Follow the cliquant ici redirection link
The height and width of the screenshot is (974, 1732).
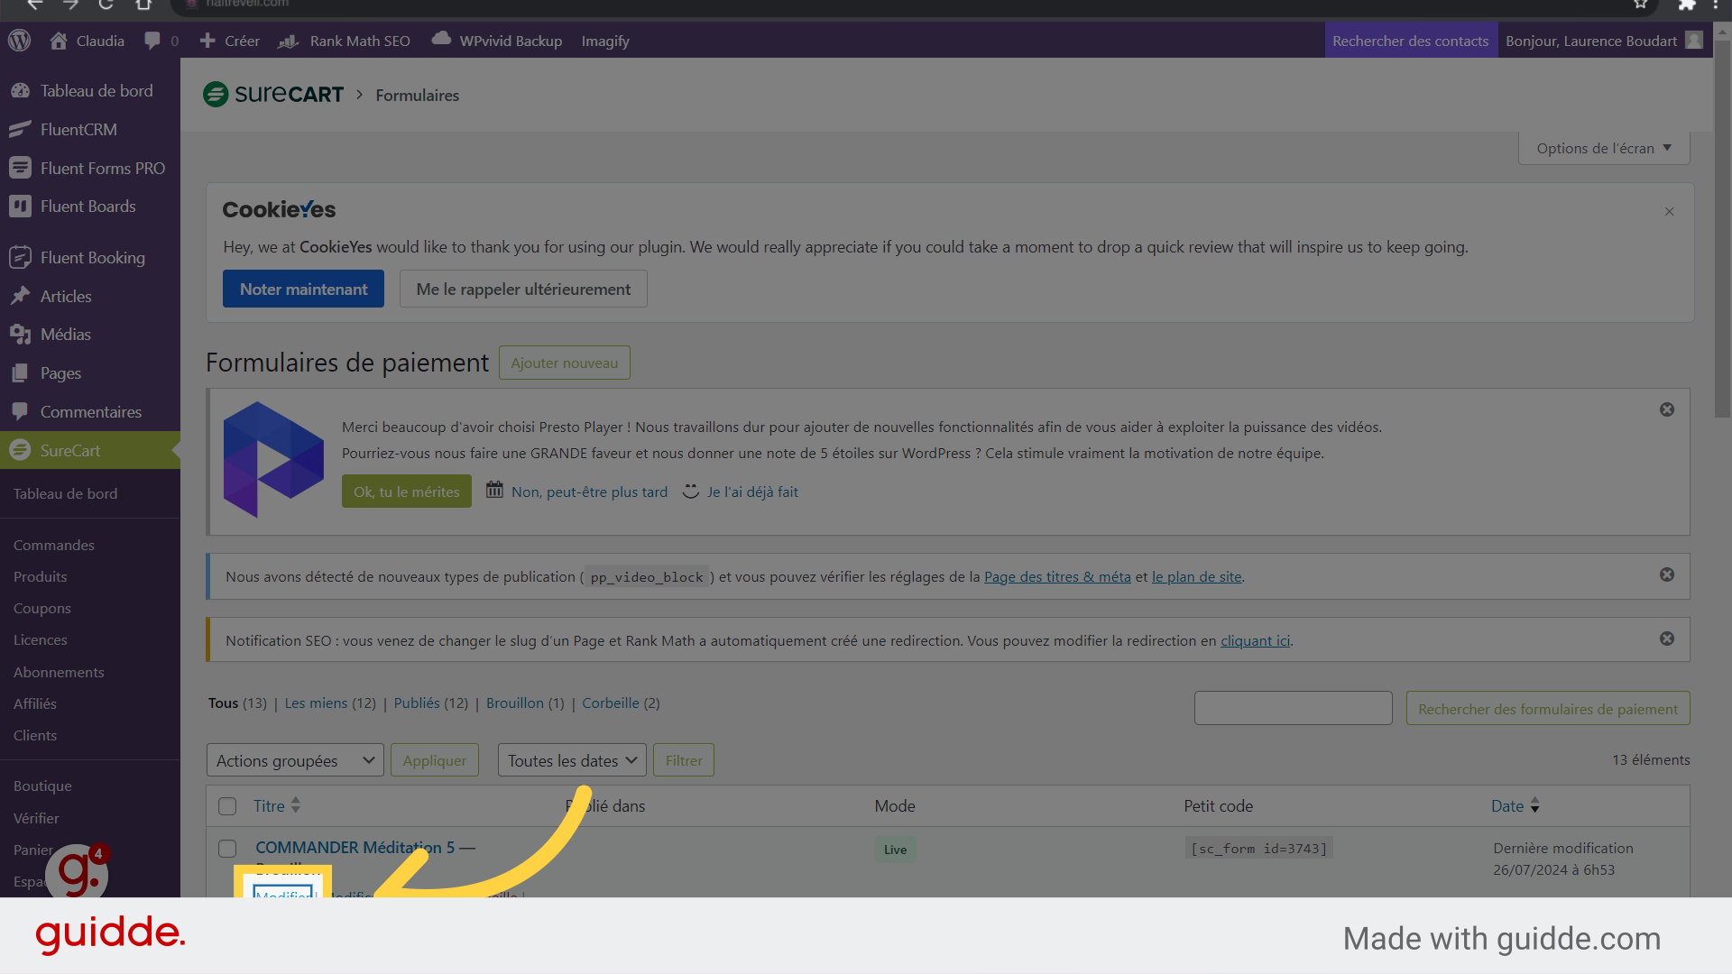[1255, 640]
